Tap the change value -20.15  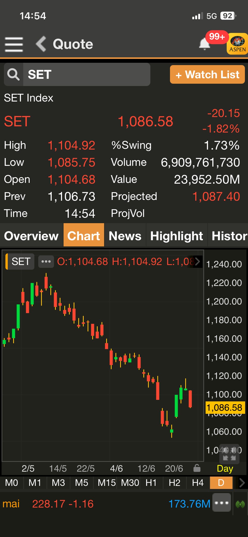[x=224, y=113]
